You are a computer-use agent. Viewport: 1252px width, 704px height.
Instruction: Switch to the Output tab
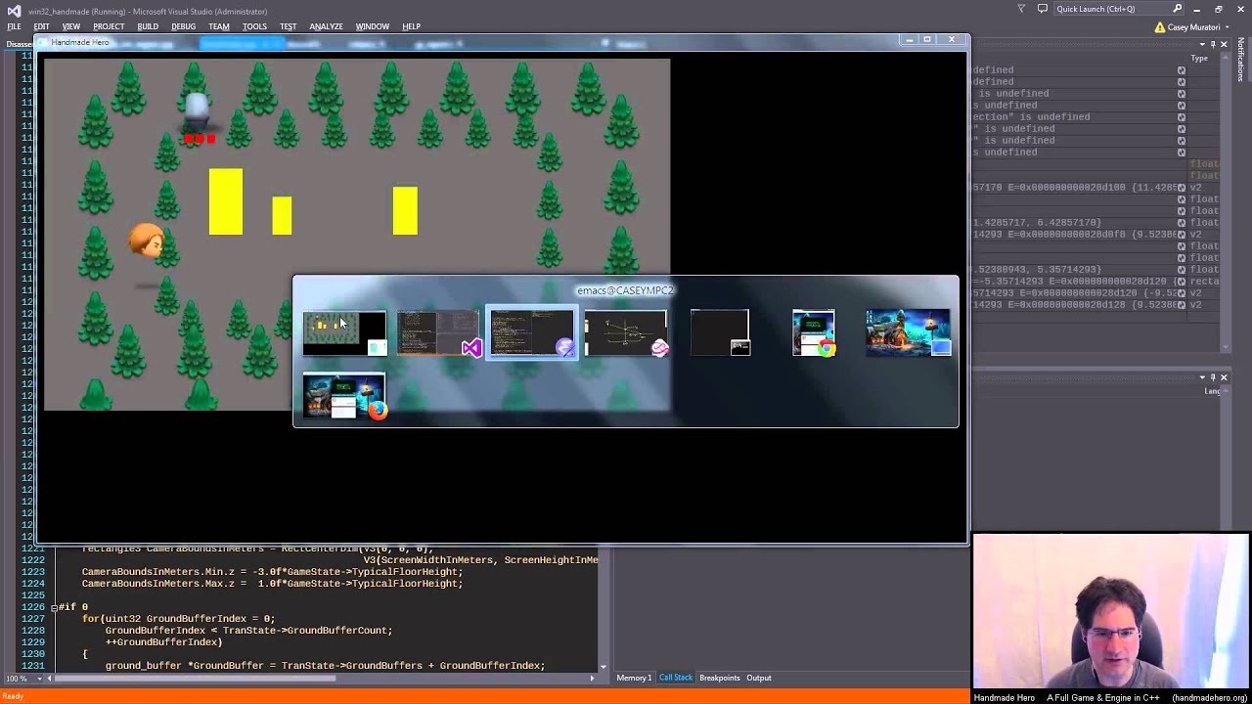tap(759, 678)
